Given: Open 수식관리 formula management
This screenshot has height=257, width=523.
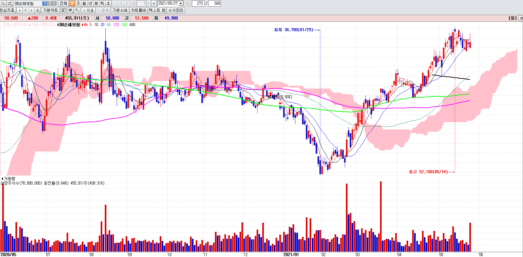Looking at the screenshot, I should pos(175,10).
